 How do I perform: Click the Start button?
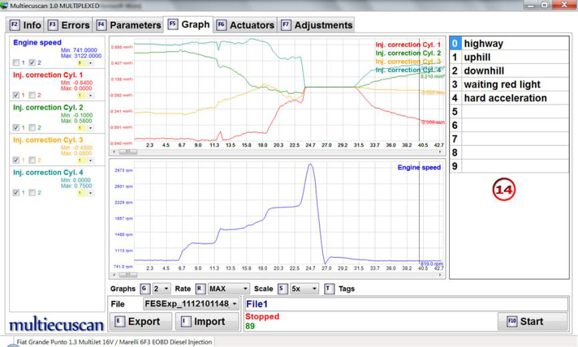pyautogui.click(x=532, y=321)
